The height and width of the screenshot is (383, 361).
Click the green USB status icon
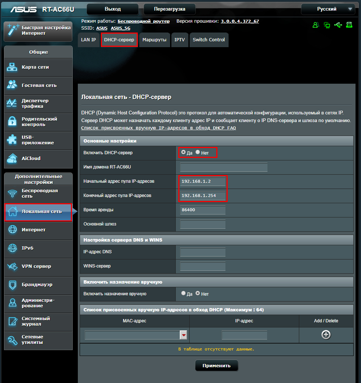tap(338, 25)
